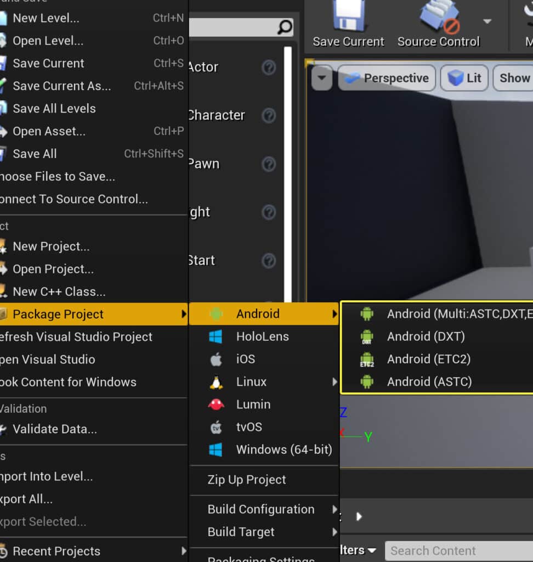Expand Source Control dropdown arrow

pyautogui.click(x=487, y=21)
